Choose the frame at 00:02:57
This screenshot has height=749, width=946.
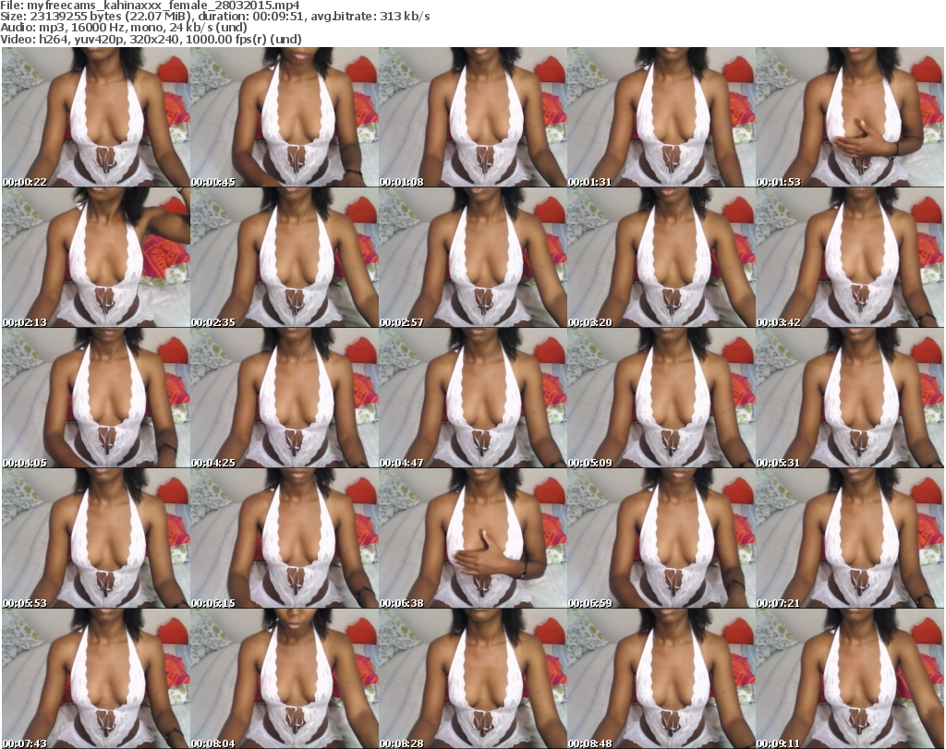coord(472,258)
